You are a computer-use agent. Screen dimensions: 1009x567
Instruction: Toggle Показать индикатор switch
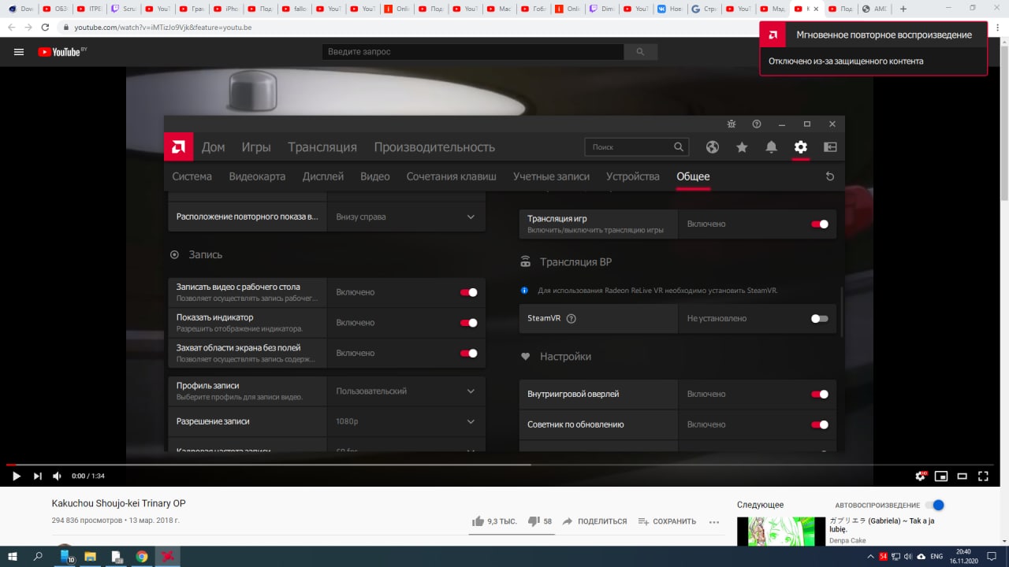468,323
